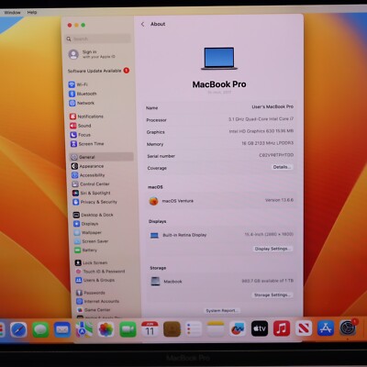Open Lock Screen settings
The image size is (367, 367).
point(92,262)
